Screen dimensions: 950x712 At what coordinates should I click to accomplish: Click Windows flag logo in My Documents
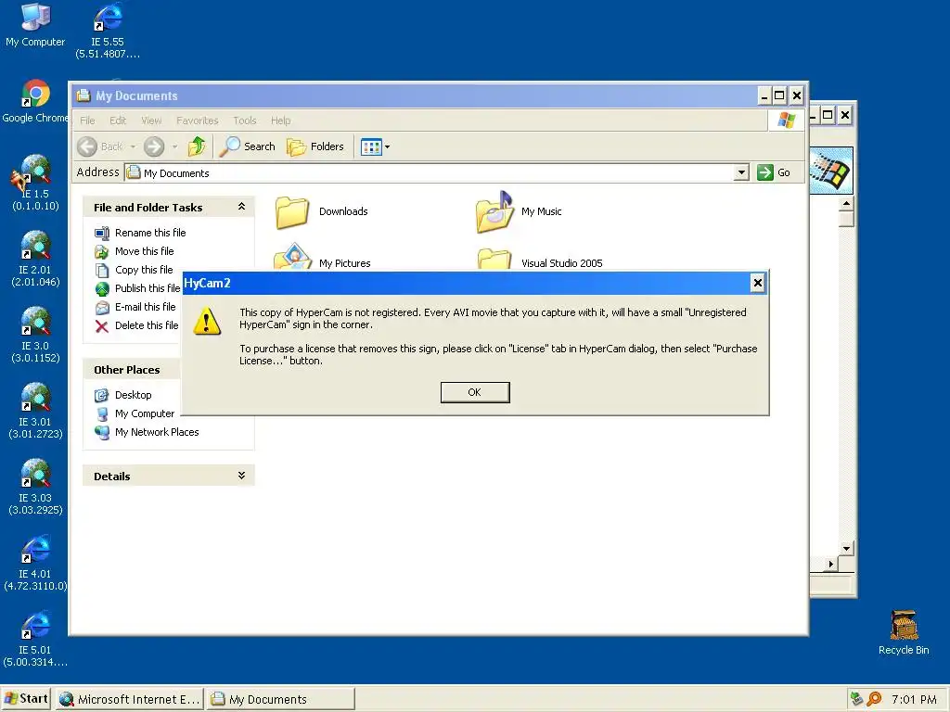786,120
